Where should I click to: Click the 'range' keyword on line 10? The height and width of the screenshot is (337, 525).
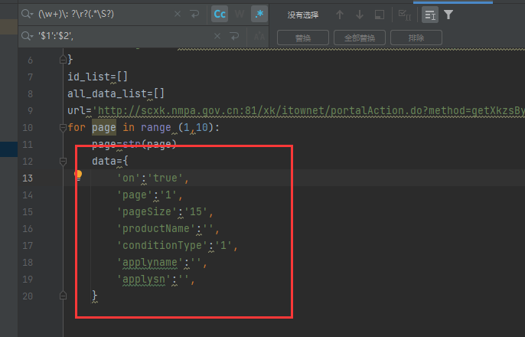155,128
